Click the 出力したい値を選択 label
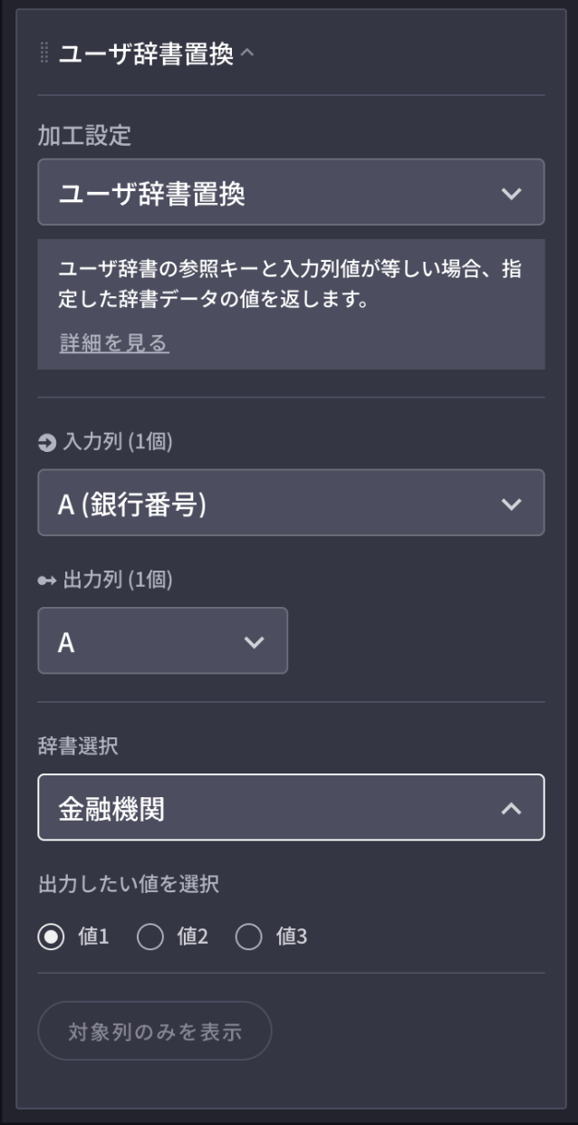This screenshot has width=578, height=1125. (x=128, y=885)
